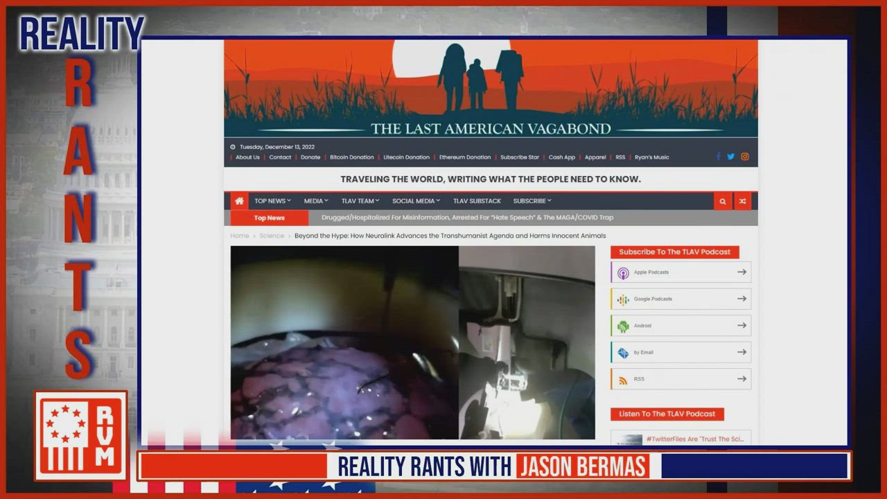The width and height of the screenshot is (887, 499).
Task: Expand the MEDIA dropdown menu
Action: (x=316, y=201)
